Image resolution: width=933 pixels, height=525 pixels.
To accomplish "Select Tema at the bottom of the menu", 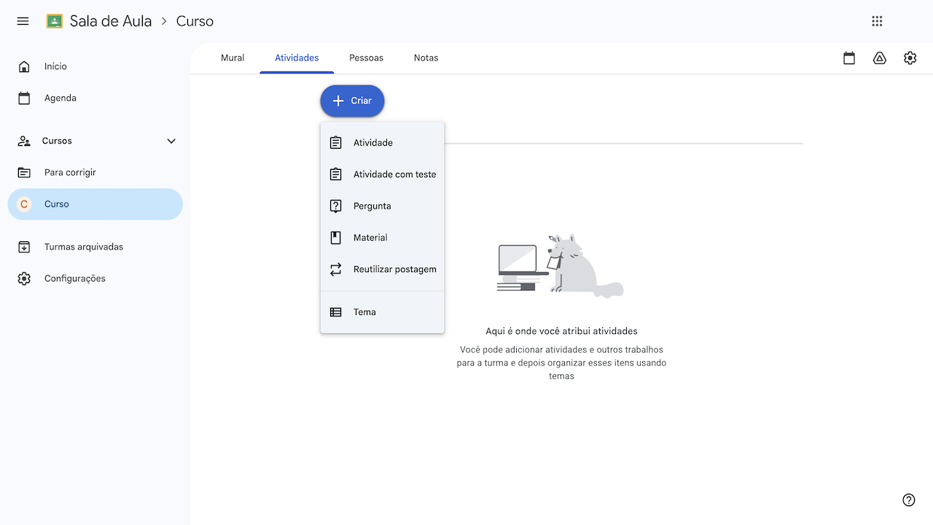I will coord(364,311).
